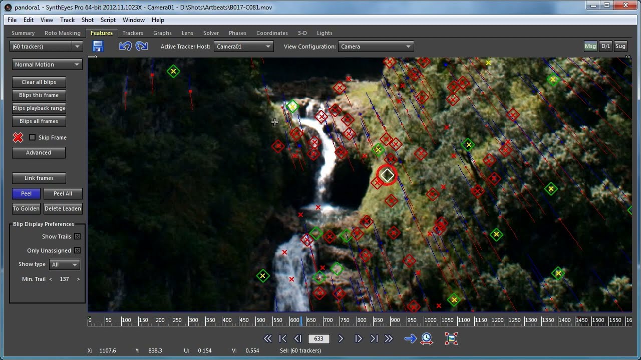Open the Show type dropdown

point(64,264)
